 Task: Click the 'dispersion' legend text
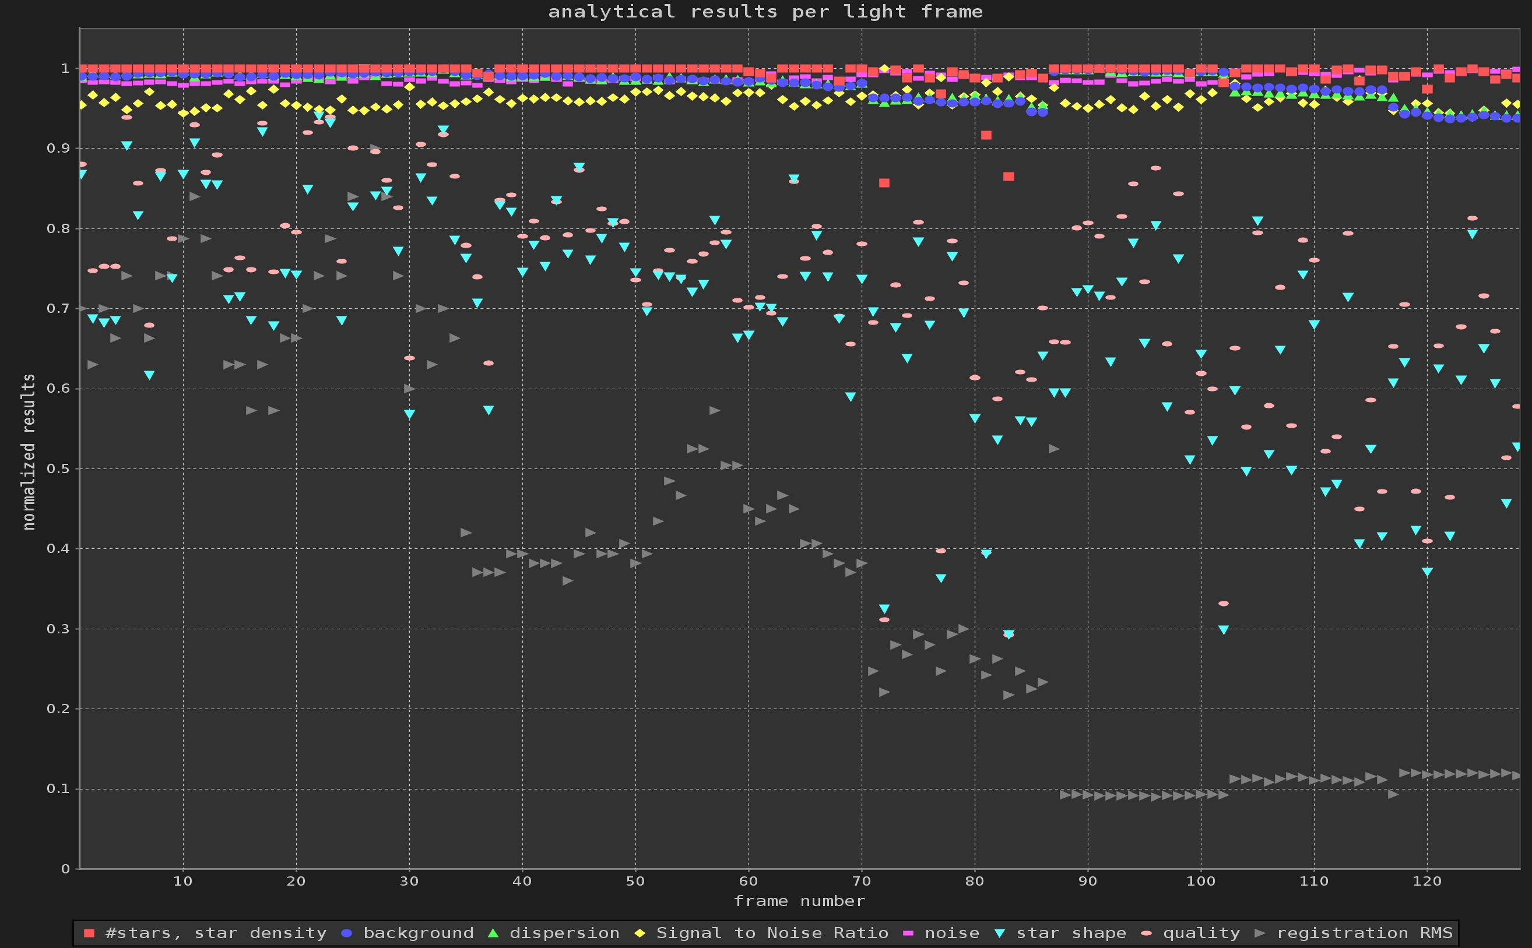point(564,933)
